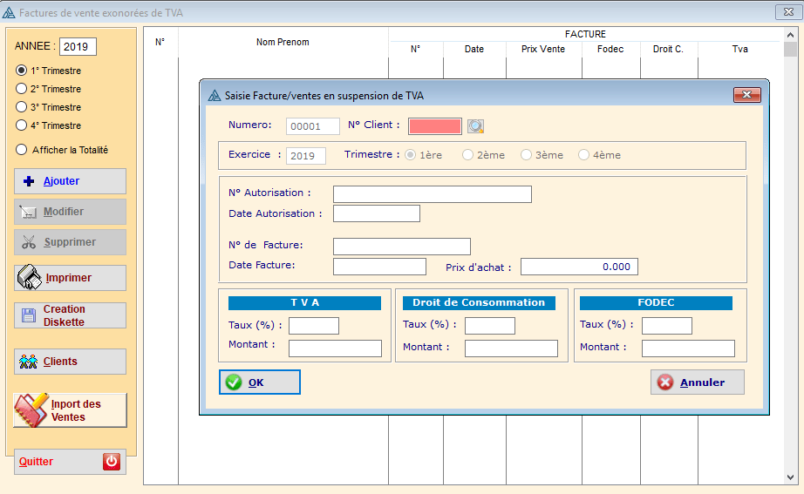
Task: Click the Date column header
Action: click(474, 49)
